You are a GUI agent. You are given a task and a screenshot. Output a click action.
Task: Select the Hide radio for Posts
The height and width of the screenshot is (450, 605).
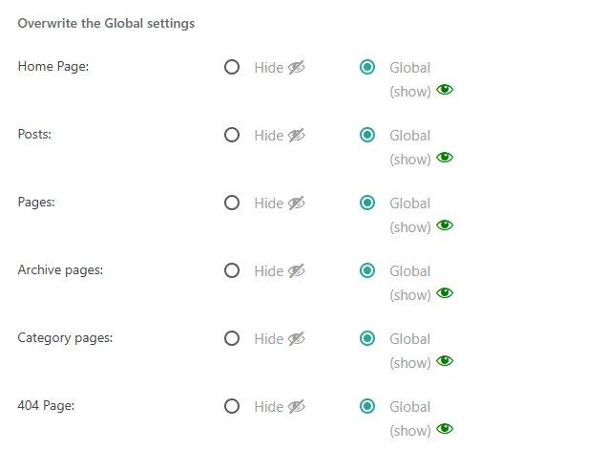coord(232,135)
